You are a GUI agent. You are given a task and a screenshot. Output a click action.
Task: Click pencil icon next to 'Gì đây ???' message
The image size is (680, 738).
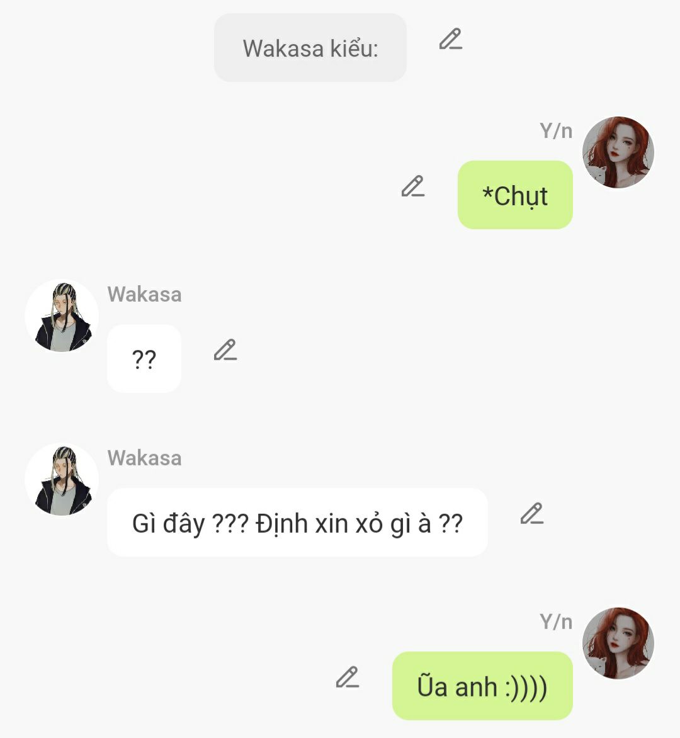pyautogui.click(x=532, y=513)
